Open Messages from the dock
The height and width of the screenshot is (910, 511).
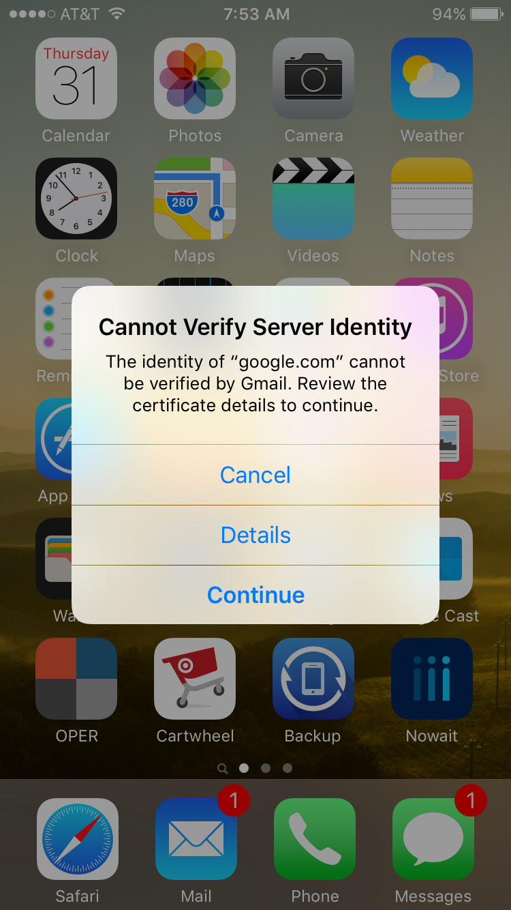pos(433,839)
